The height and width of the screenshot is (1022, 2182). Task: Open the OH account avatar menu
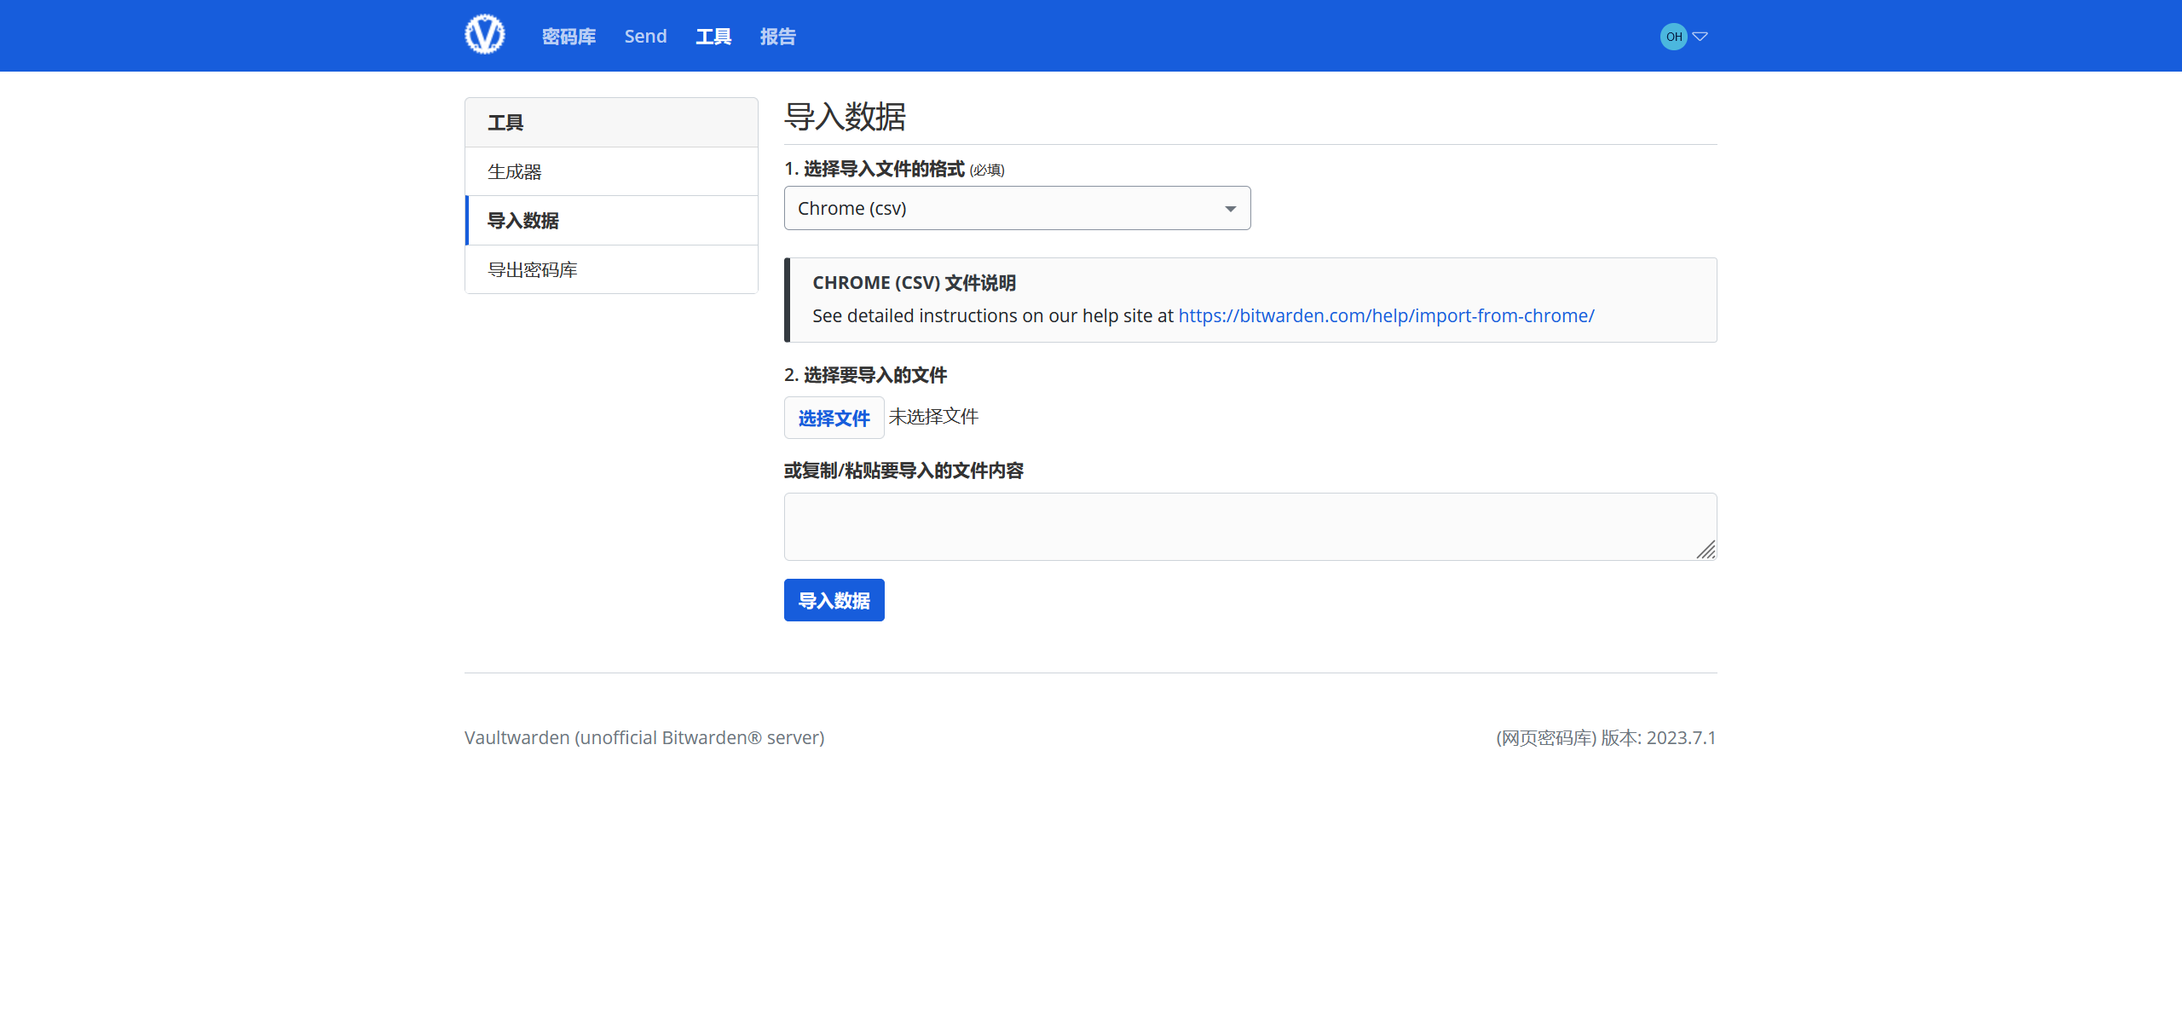[1672, 36]
